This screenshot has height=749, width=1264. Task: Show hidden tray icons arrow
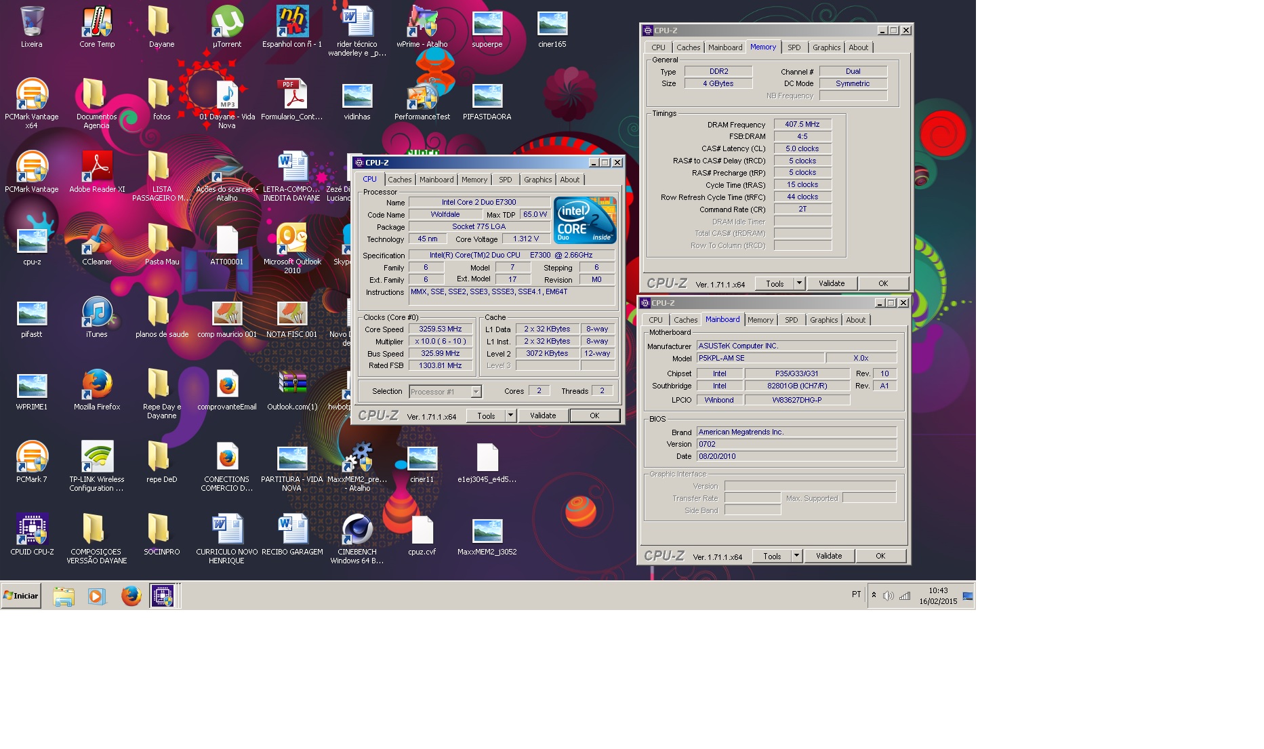874,595
